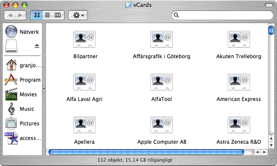Image resolution: width=277 pixels, height=166 pixels.
Task: Click the Apple Computer AB file name
Action: pos(162,142)
